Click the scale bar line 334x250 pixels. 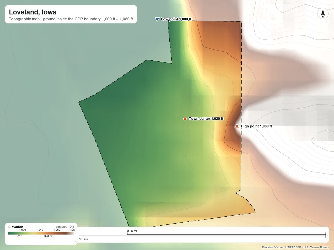click(202, 235)
